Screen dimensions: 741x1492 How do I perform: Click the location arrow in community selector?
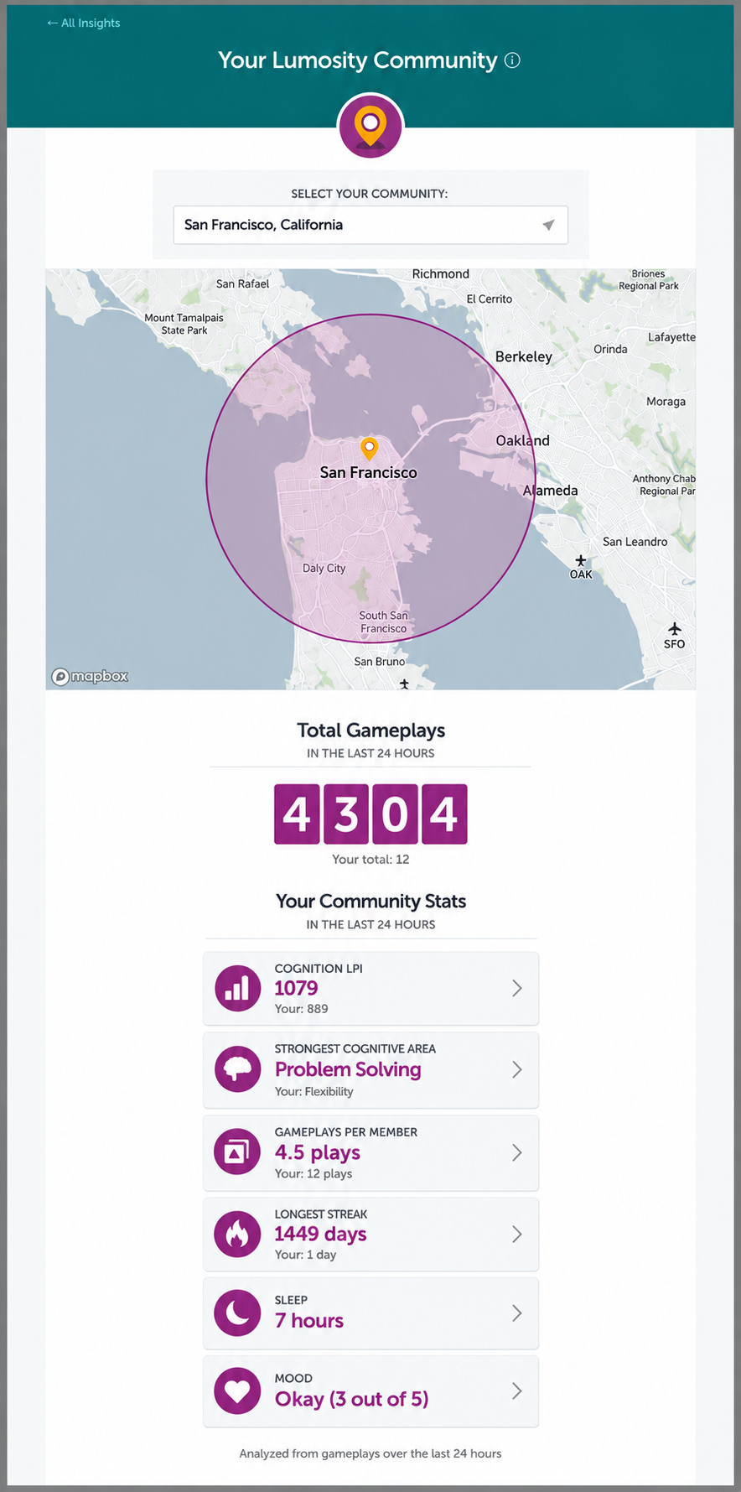[548, 225]
